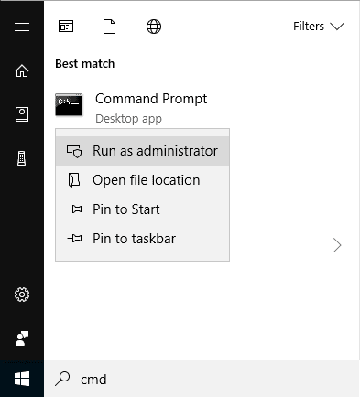Focus the search box containing cmd
360x397 pixels.
point(202,379)
